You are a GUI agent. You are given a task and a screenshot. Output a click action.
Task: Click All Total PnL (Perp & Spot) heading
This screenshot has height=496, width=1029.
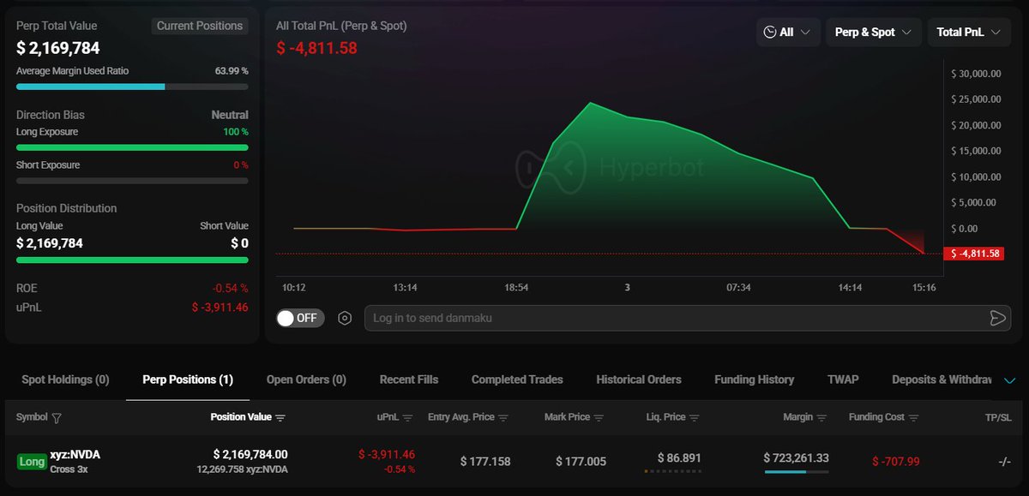pos(341,26)
